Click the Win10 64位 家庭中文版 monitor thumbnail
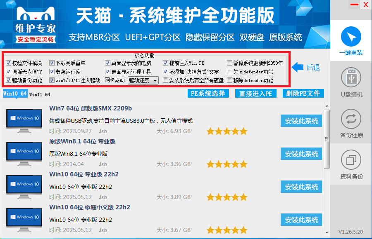 [24, 219]
